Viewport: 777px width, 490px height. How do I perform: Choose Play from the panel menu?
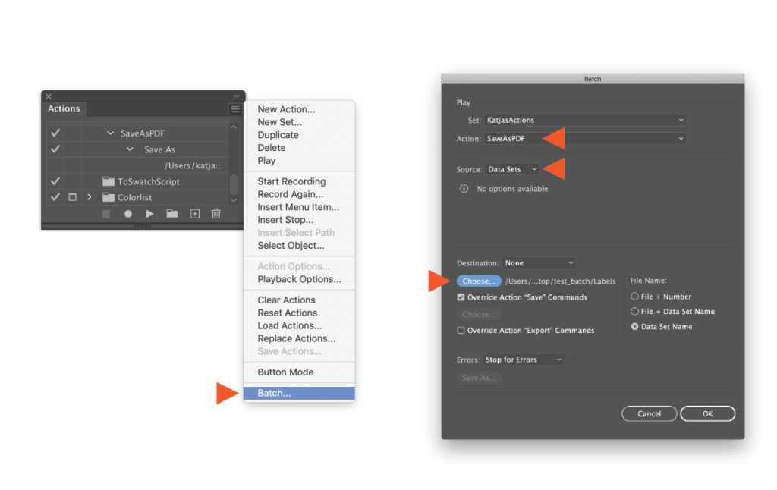(266, 161)
